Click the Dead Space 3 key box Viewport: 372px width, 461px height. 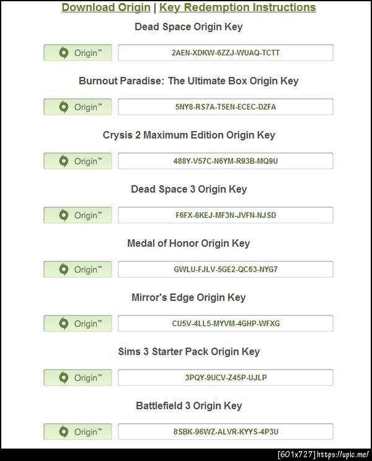coord(226,216)
